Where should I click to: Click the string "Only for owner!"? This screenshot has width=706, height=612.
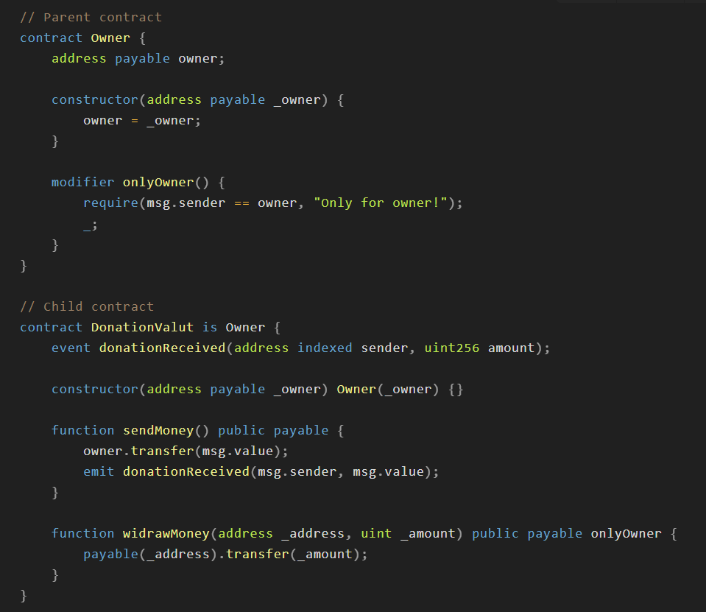pos(381,203)
